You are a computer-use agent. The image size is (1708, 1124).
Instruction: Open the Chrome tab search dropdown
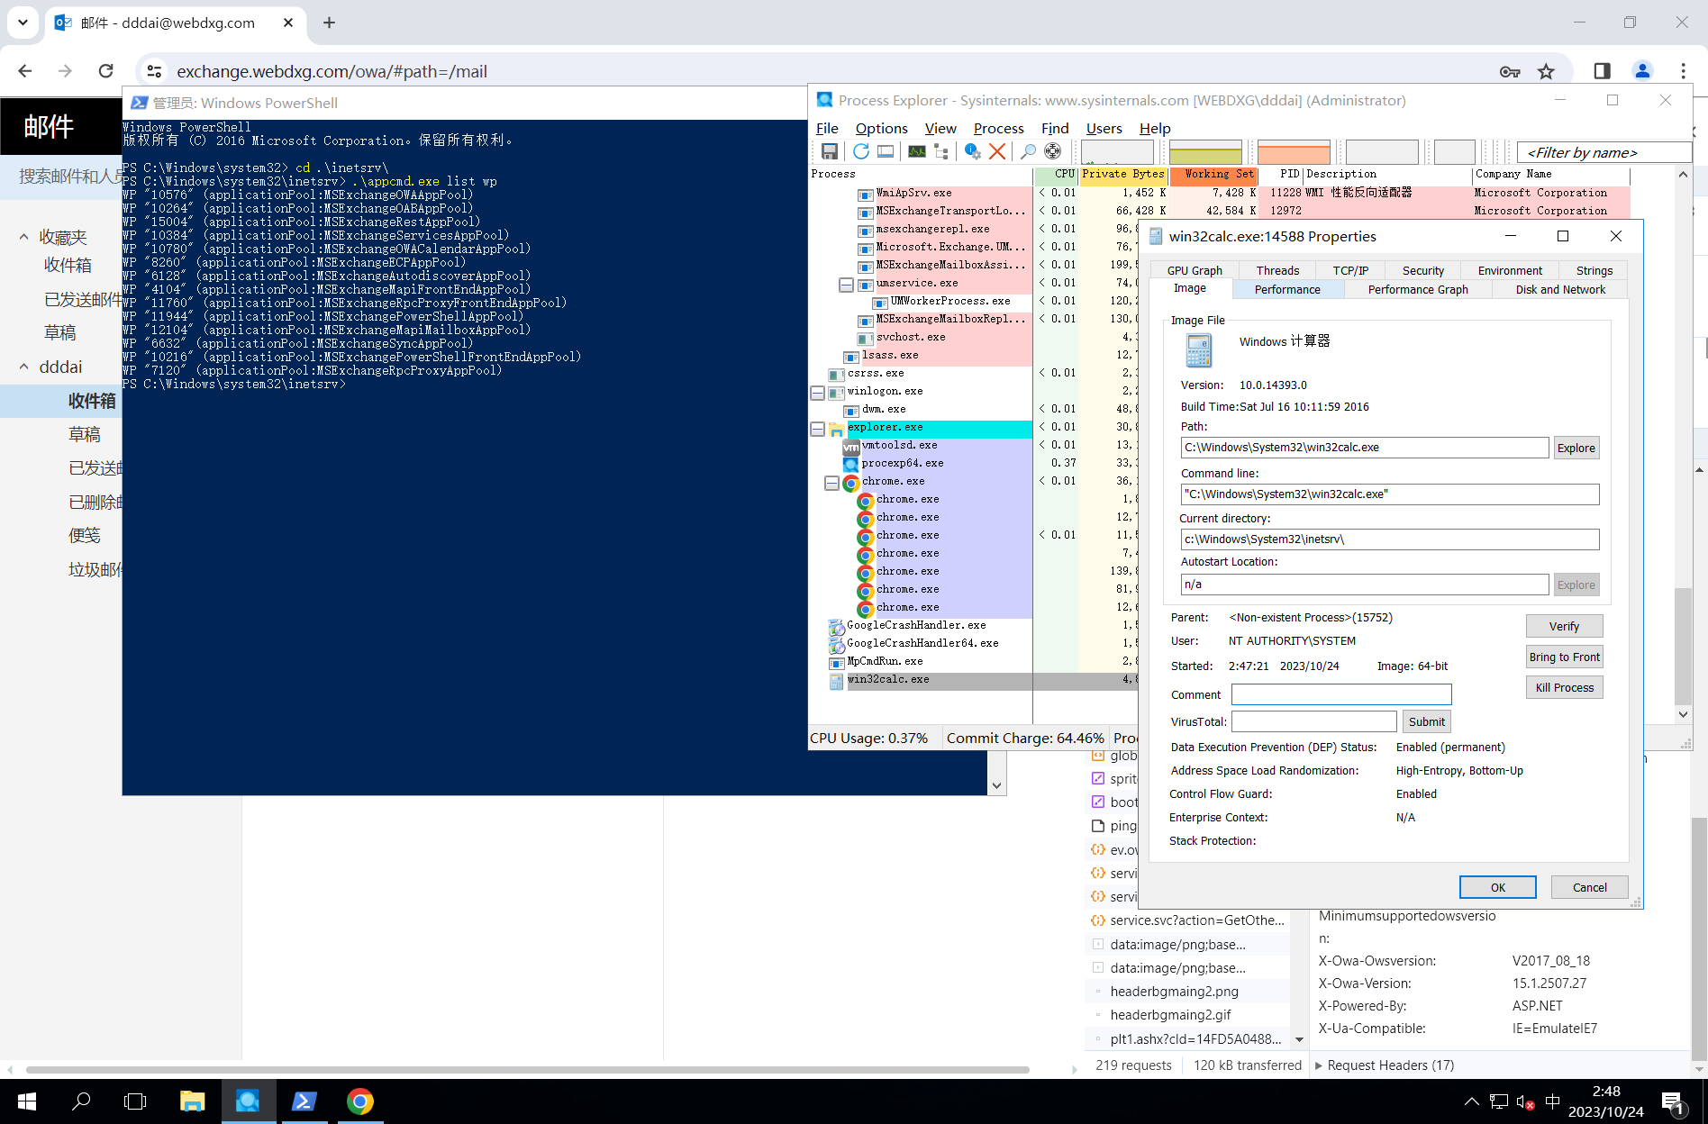[x=23, y=23]
